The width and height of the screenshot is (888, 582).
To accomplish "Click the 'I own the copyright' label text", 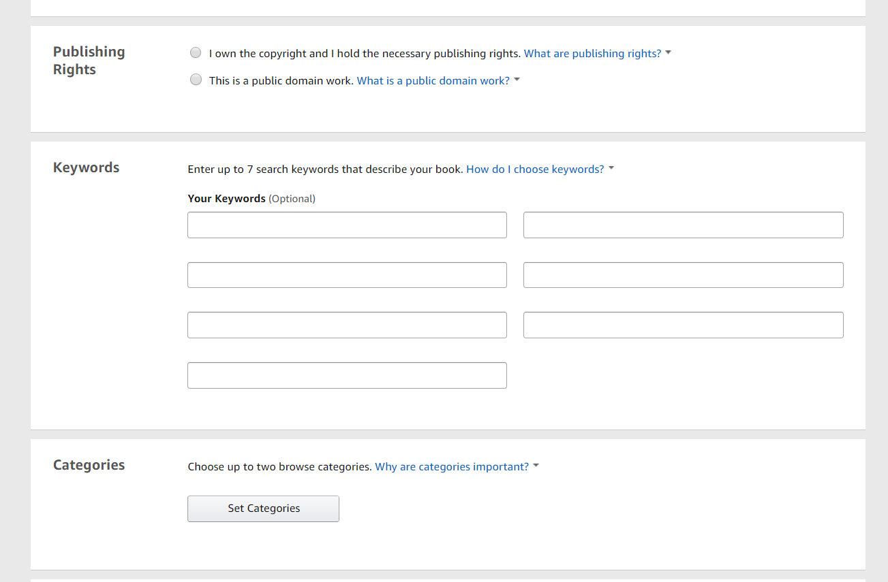I will (x=365, y=54).
